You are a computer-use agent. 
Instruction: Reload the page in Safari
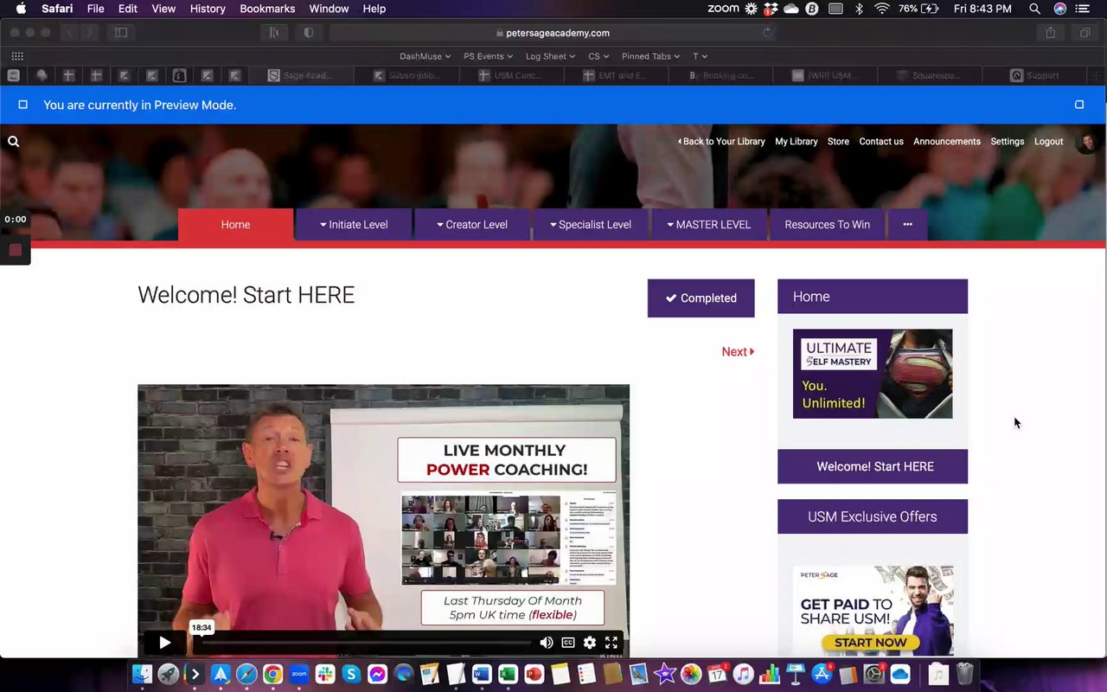766,33
